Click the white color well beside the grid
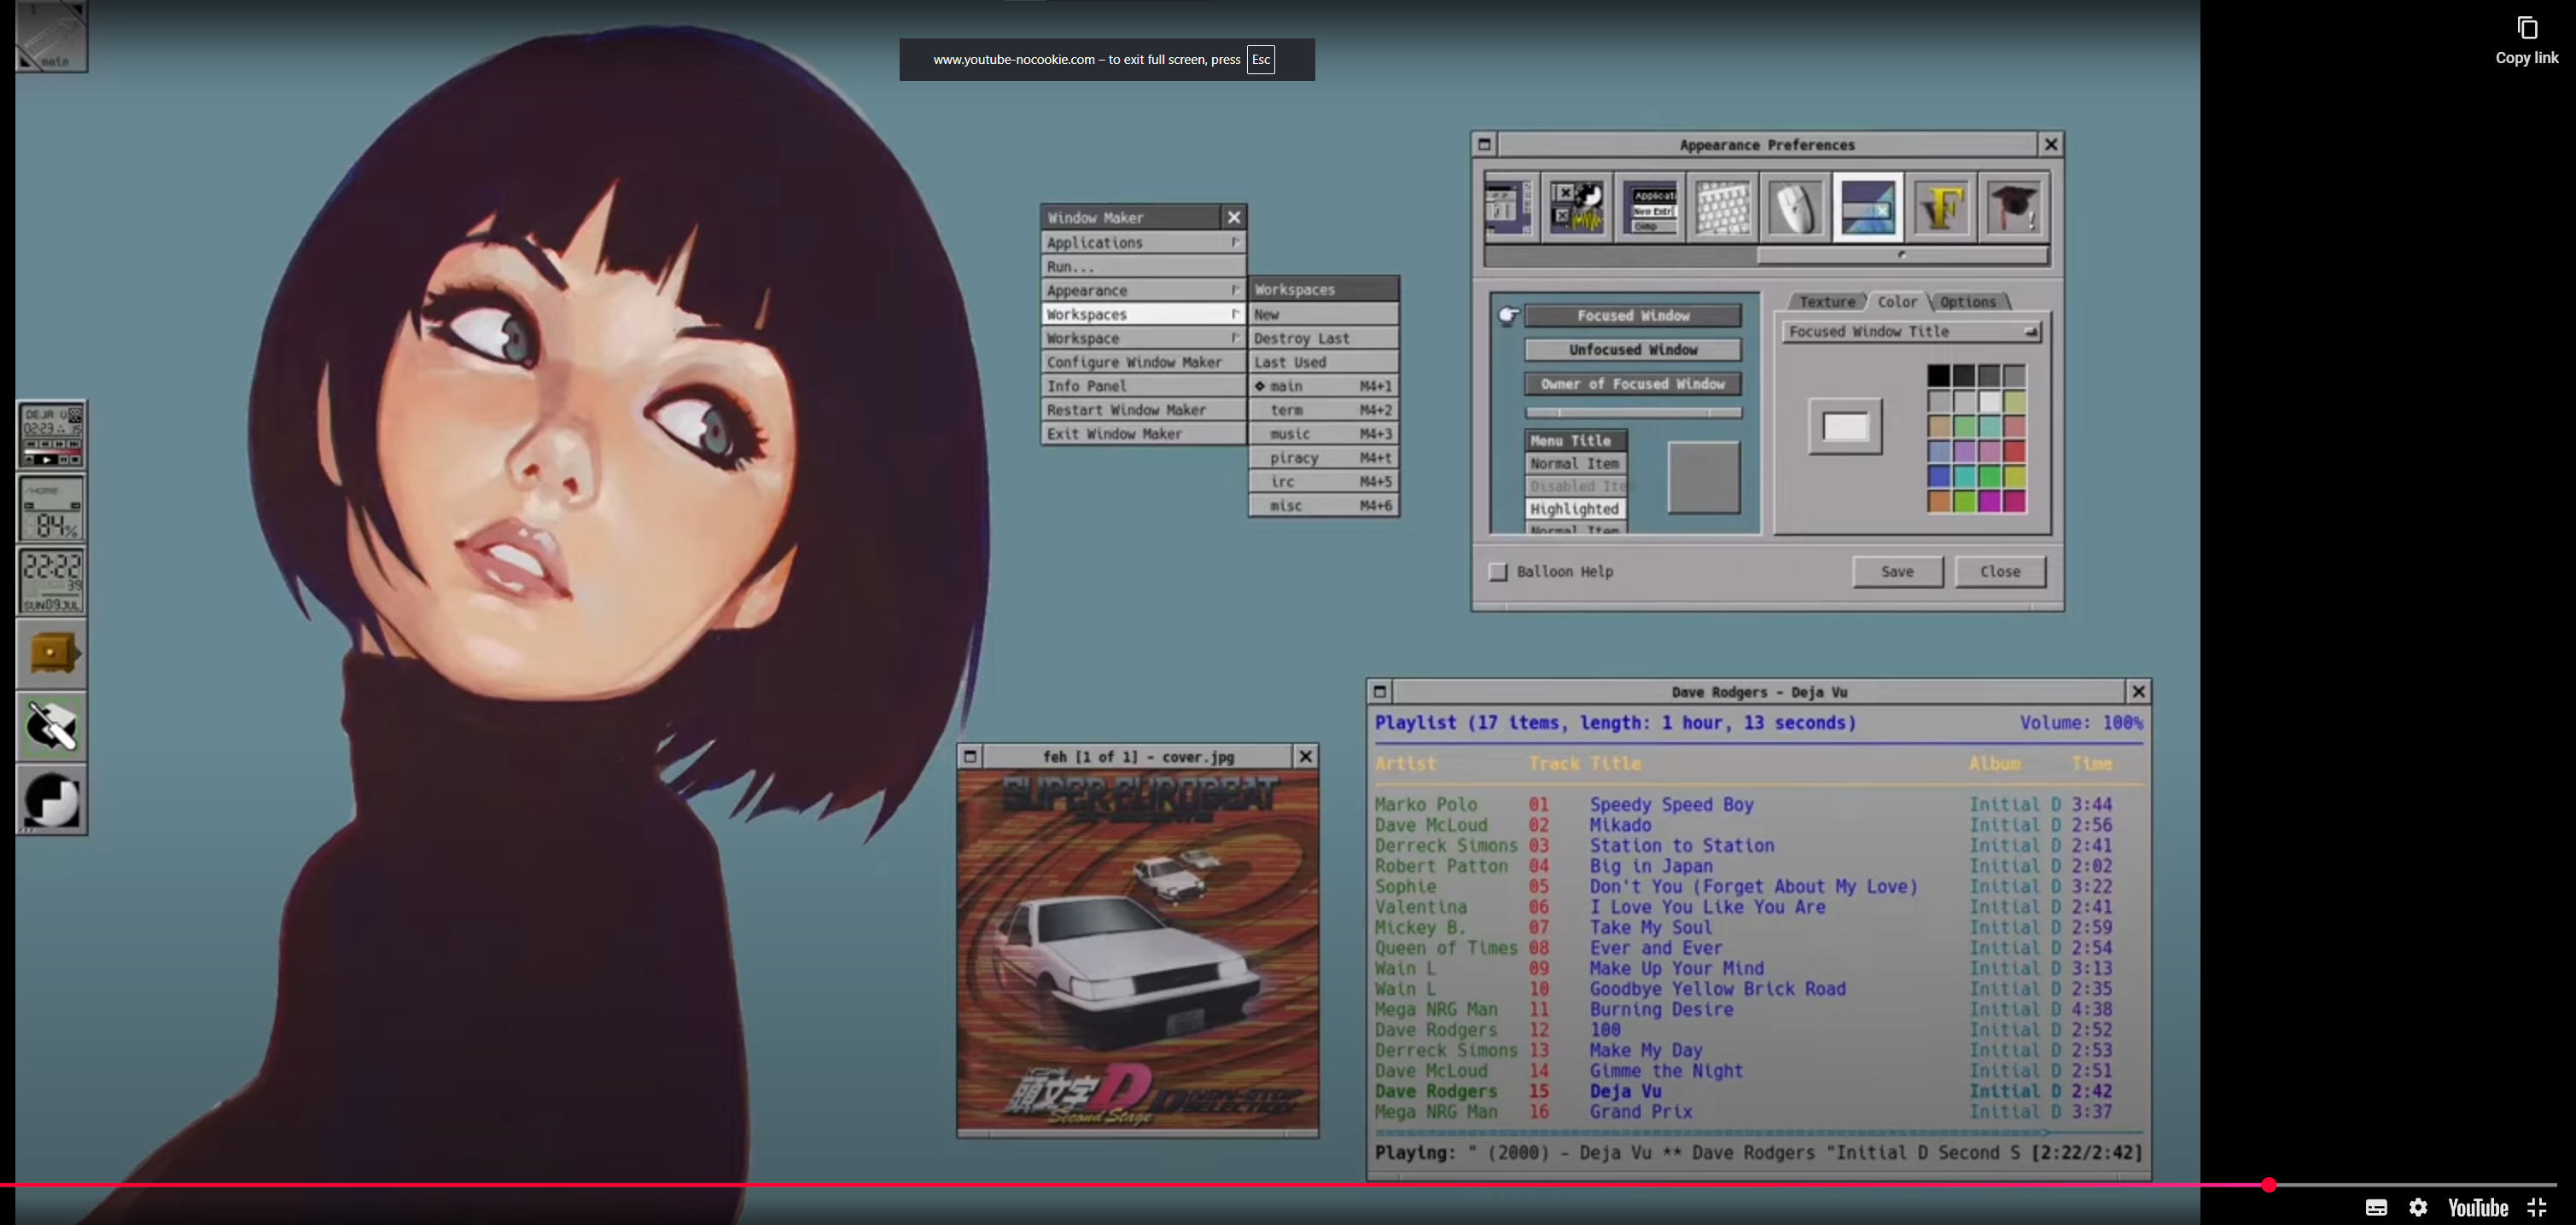This screenshot has height=1225, width=2576. (1845, 427)
